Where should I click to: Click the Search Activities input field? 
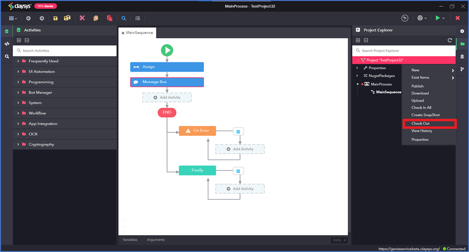(x=65, y=51)
